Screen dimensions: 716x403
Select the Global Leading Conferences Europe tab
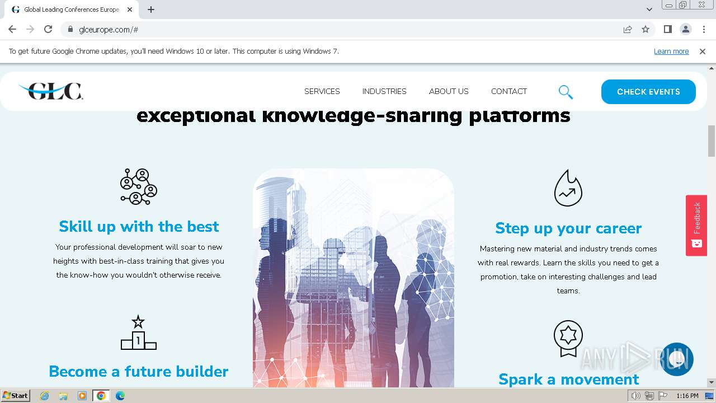(72, 10)
